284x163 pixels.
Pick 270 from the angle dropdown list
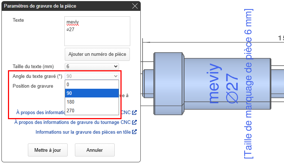click(92, 110)
